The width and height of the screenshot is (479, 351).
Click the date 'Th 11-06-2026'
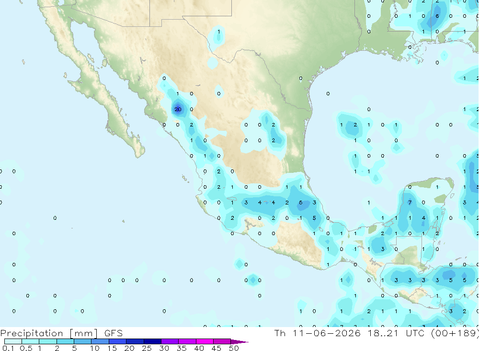tap(318, 333)
